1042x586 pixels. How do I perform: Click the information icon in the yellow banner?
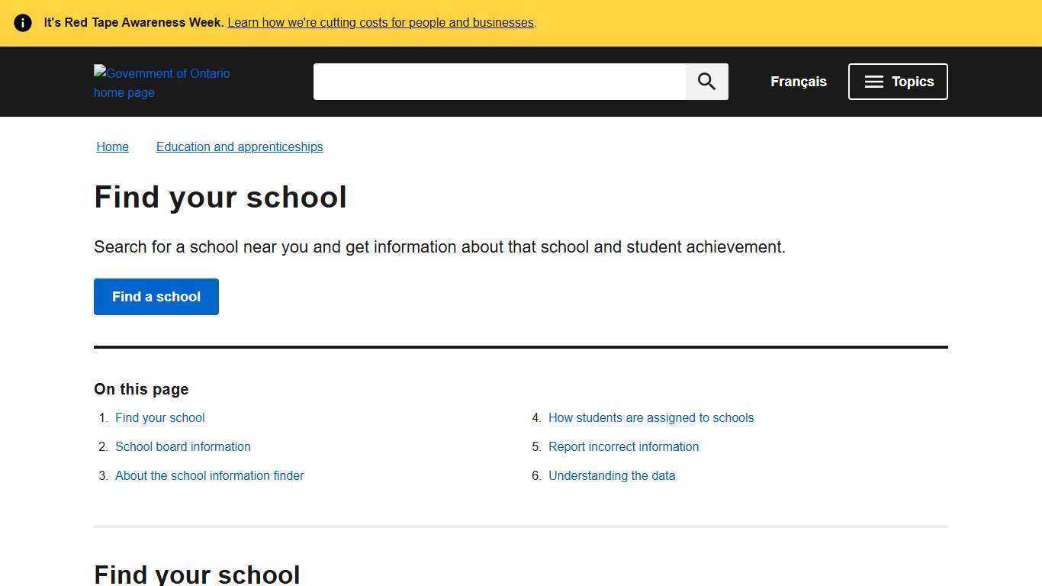click(23, 22)
